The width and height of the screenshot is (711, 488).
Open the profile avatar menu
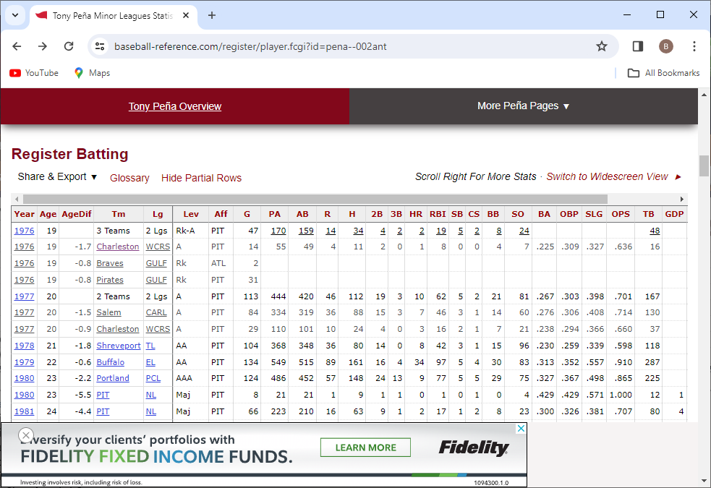(x=665, y=46)
